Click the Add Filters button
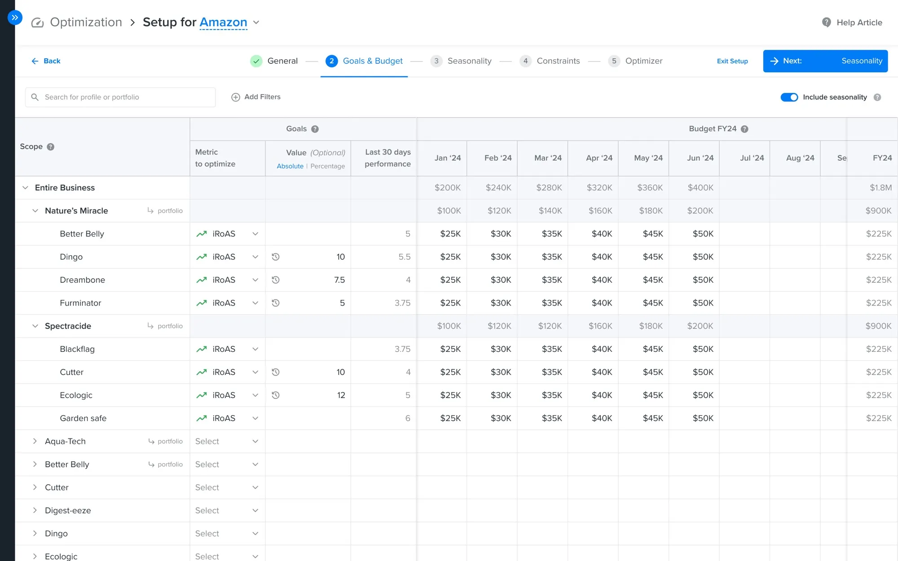898x561 pixels. click(x=256, y=97)
